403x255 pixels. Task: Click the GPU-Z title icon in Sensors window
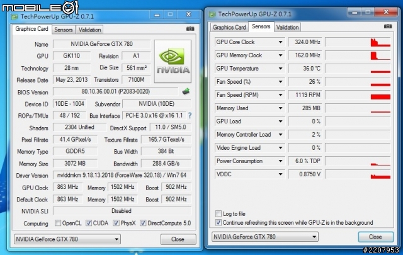tap(212, 14)
